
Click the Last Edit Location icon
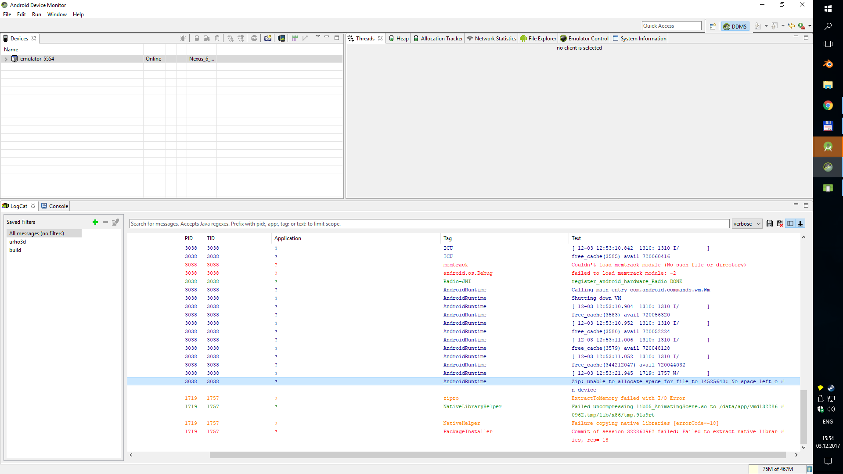[791, 26]
